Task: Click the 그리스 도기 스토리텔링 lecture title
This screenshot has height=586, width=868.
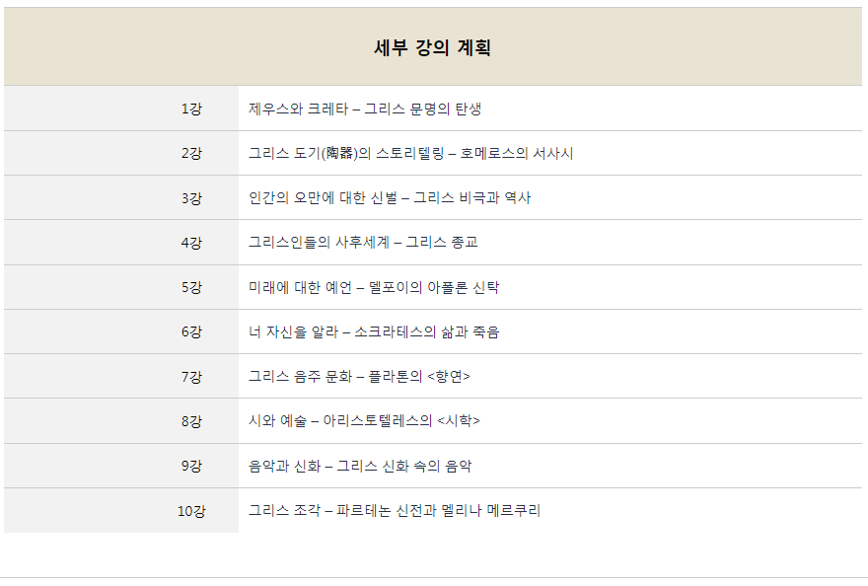Action: 410,153
